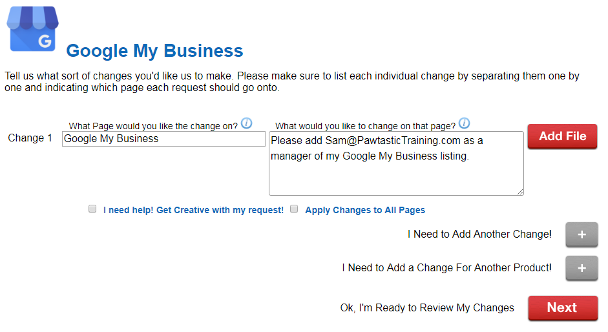
Task: Select the 'Apply Changes to All Pages' link
Action: click(365, 210)
